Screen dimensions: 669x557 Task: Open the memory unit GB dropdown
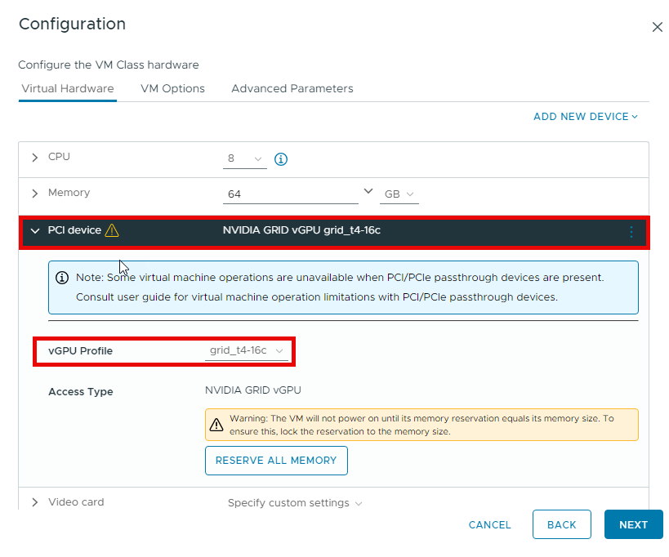(x=400, y=194)
